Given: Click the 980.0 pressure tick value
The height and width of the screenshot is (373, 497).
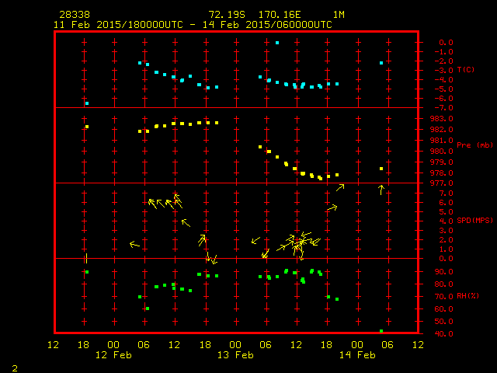Looking at the screenshot, I should pos(442,152).
